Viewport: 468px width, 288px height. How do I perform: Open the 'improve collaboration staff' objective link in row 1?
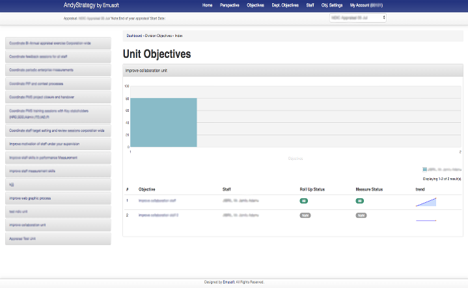(158, 201)
